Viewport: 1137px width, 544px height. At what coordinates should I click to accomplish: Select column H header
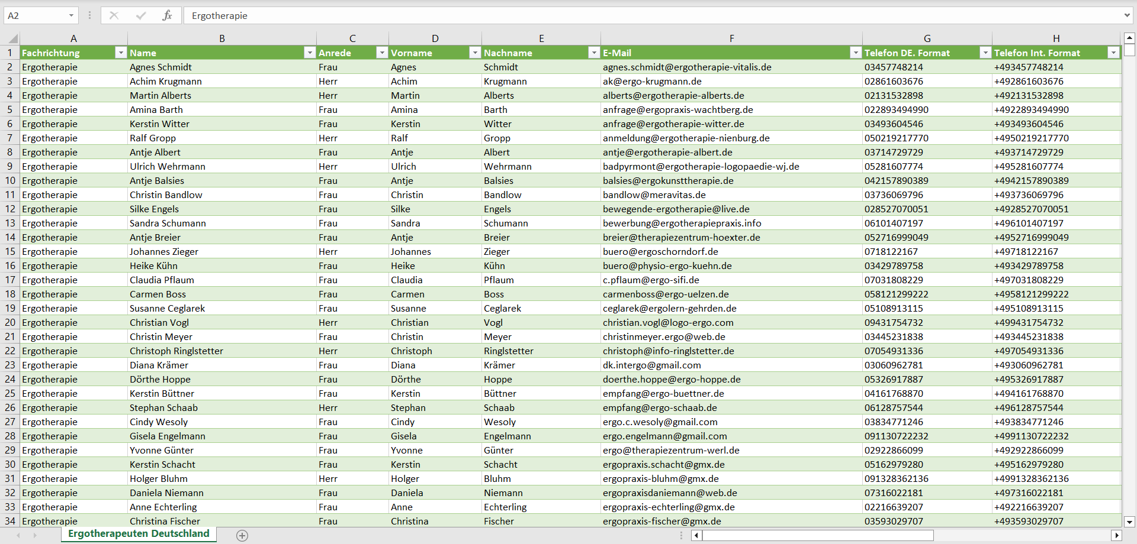pyautogui.click(x=1056, y=38)
